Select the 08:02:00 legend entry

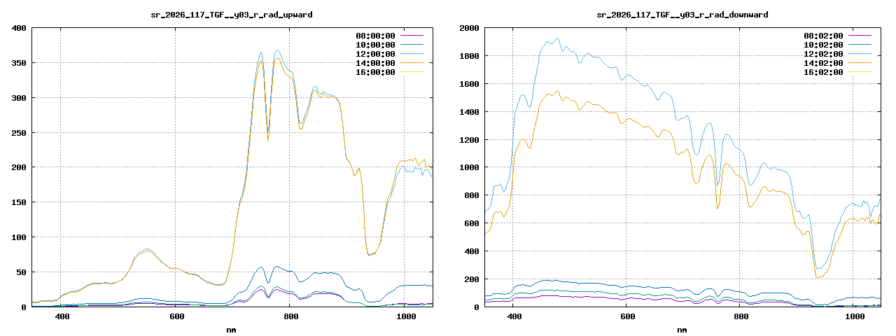[825, 36]
